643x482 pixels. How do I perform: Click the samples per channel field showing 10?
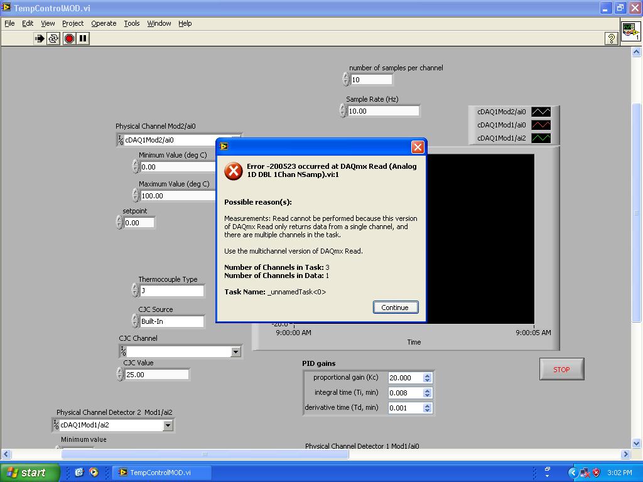pyautogui.click(x=371, y=80)
